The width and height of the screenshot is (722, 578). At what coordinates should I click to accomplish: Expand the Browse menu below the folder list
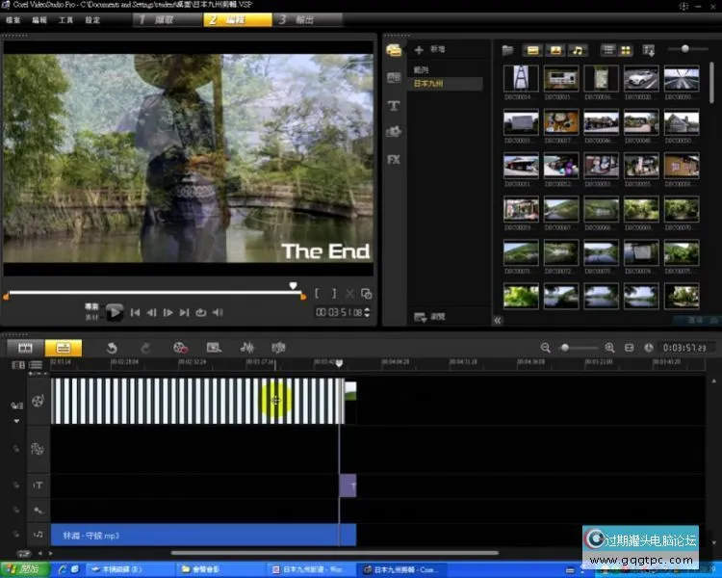tap(430, 317)
